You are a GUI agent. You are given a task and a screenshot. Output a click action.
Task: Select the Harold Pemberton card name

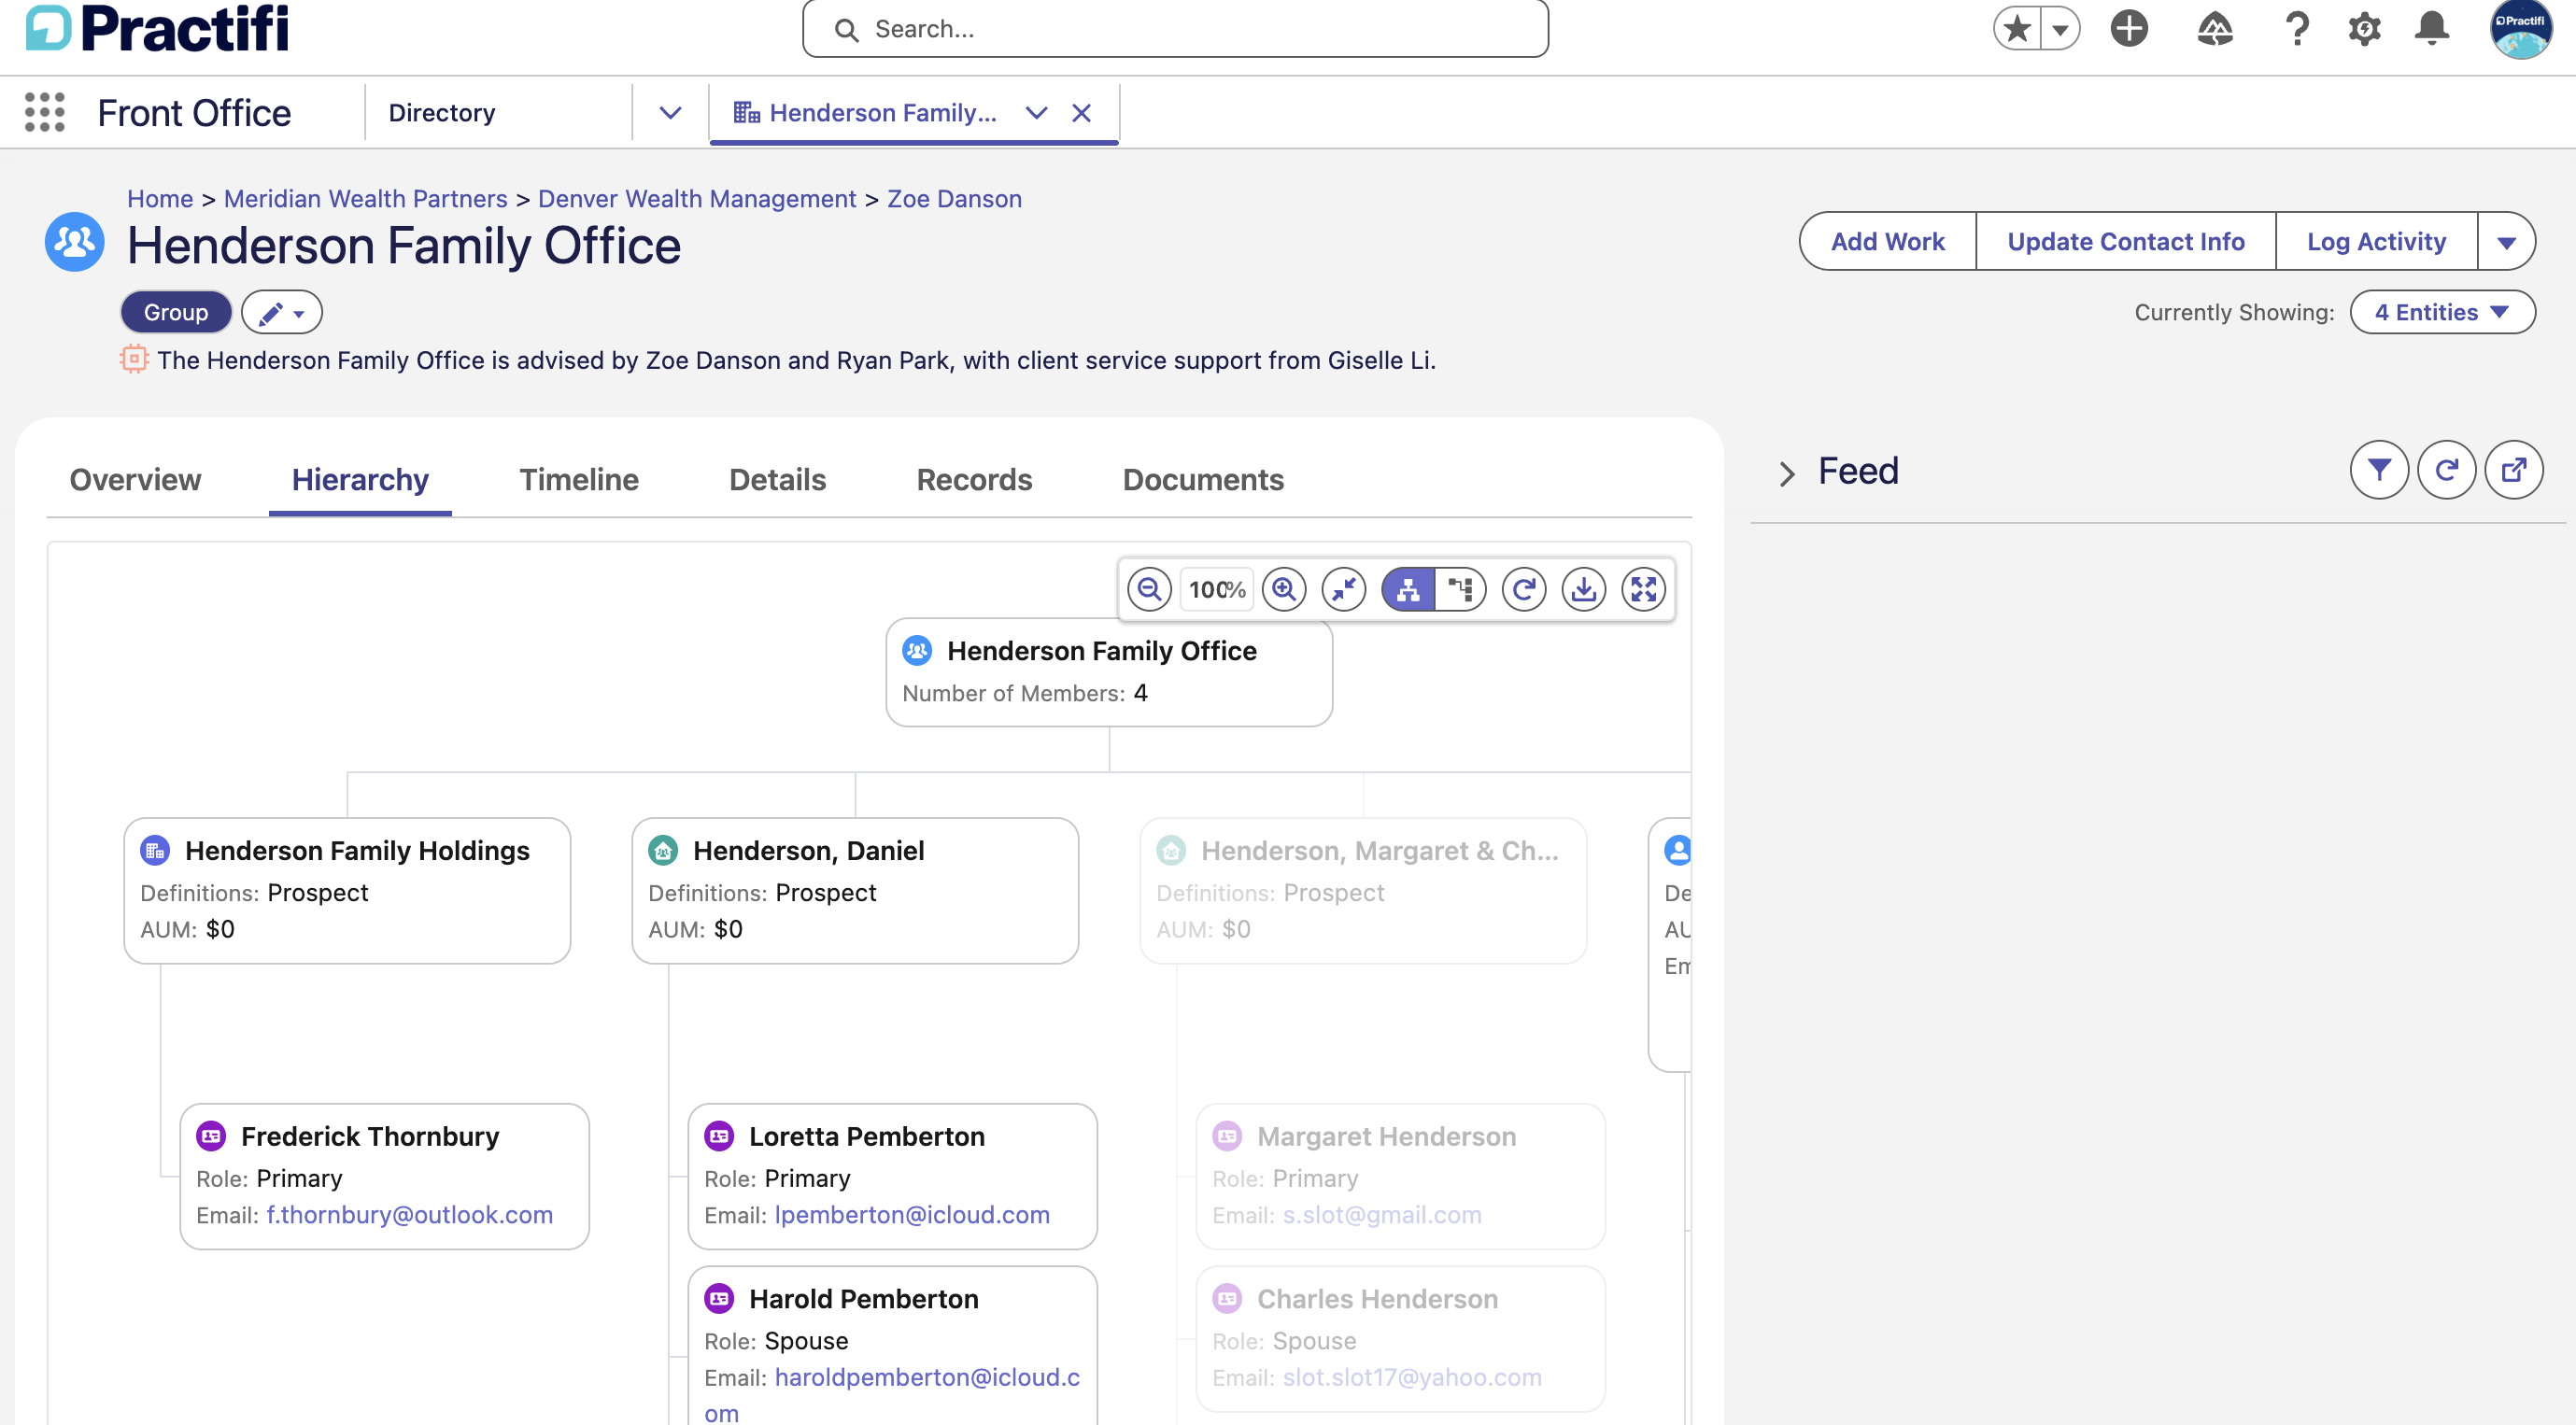[864, 1298]
